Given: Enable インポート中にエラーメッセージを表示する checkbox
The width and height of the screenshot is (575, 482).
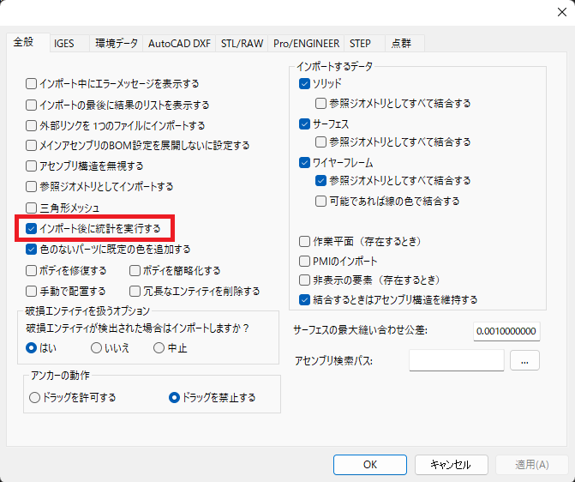Looking at the screenshot, I should point(32,84).
